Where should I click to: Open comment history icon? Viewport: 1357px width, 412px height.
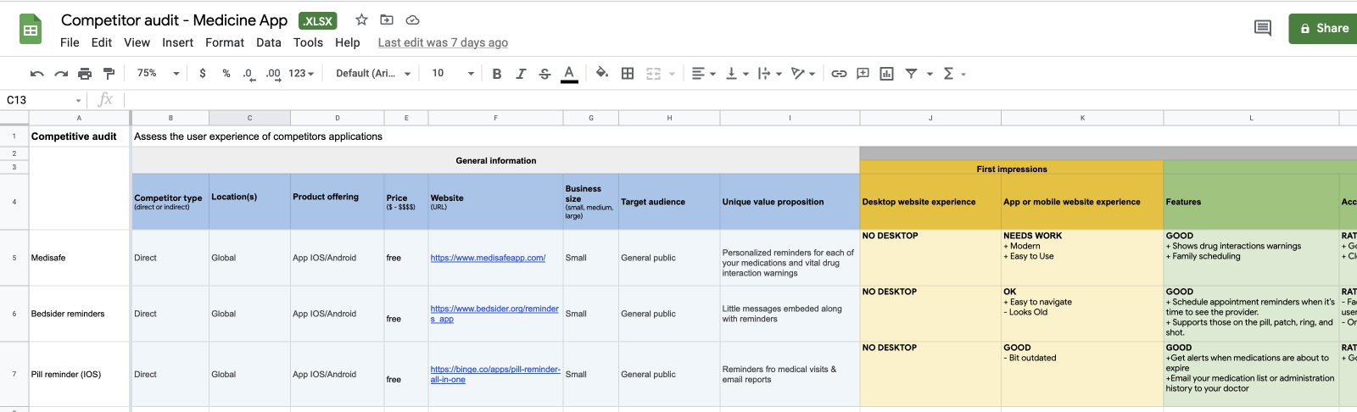[x=1262, y=28]
